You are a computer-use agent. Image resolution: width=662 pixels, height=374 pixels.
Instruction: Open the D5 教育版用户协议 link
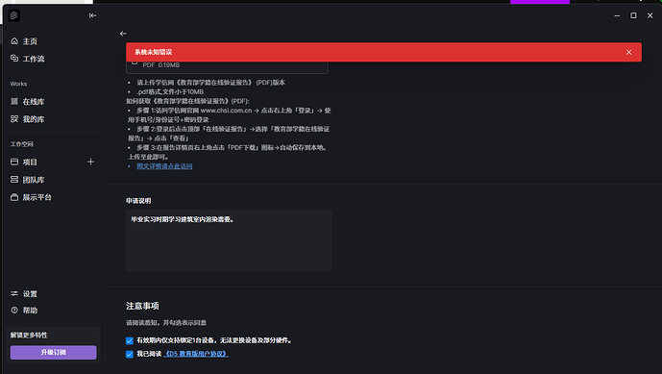(x=196, y=354)
